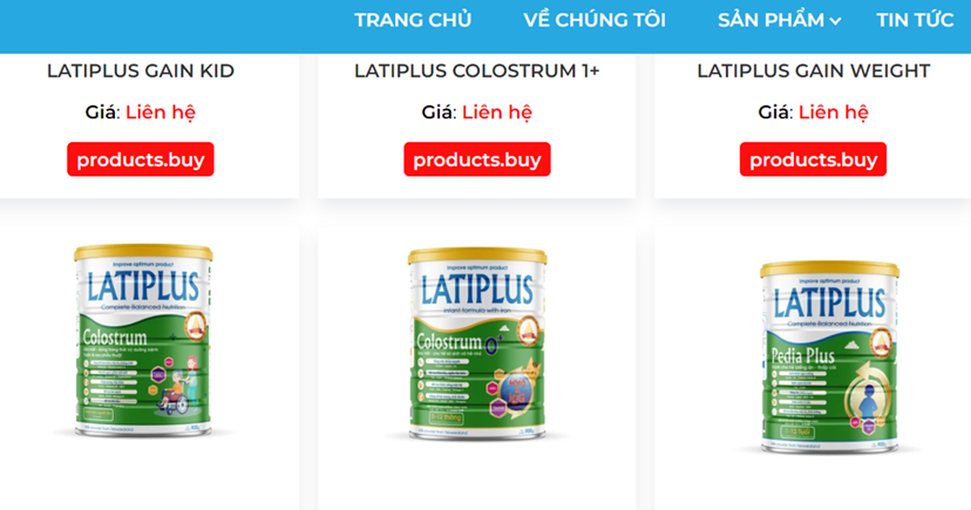The image size is (971, 510).
Task: Click the LATIPLUS GAIN KID title
Action: (x=141, y=71)
